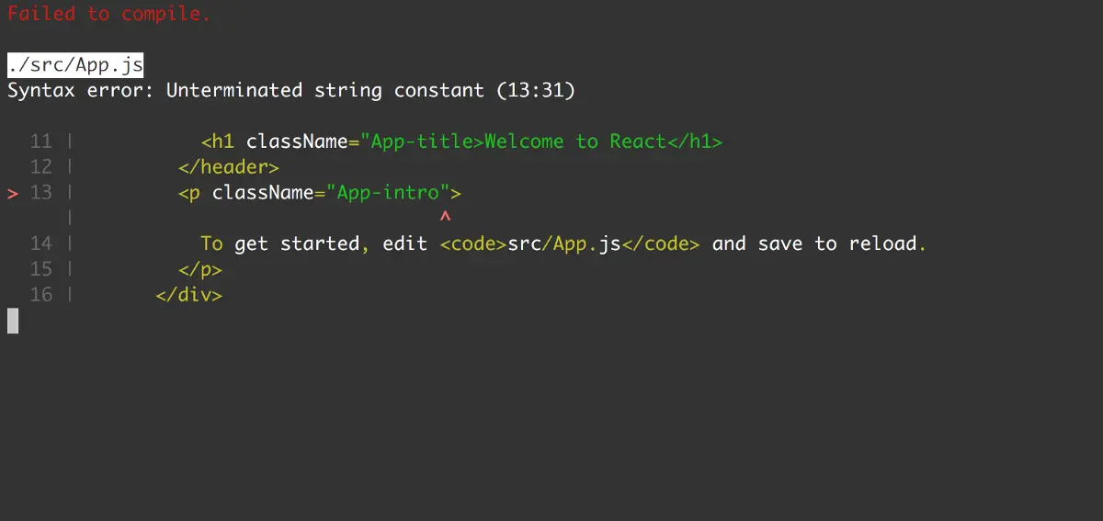Click line number 13 in the gutter
This screenshot has width=1103, height=521.
point(41,193)
